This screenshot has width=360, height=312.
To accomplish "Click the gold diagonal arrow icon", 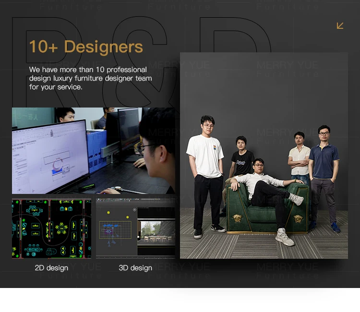I will tap(340, 25).
